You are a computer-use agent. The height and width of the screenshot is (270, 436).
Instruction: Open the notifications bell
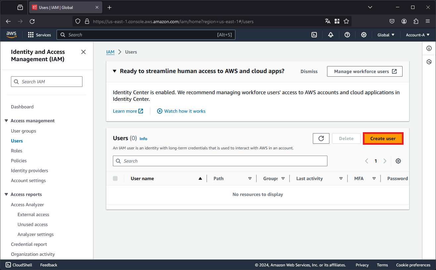pyautogui.click(x=331, y=35)
